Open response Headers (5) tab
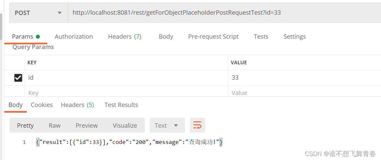 [x=77, y=105]
